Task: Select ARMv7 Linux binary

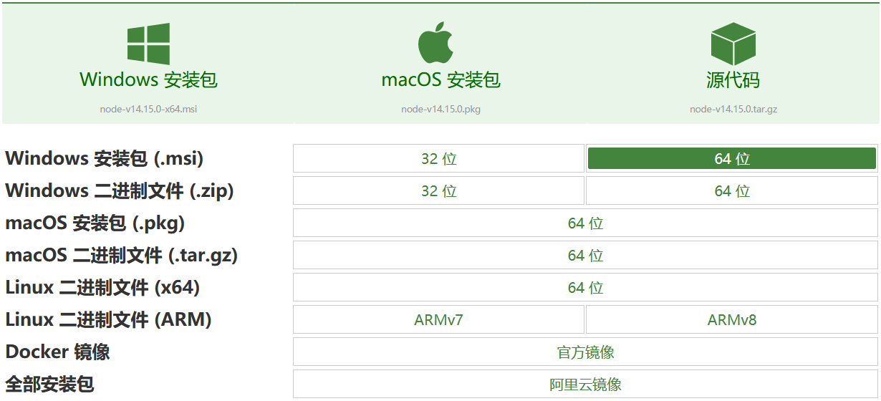Action: 439,319
